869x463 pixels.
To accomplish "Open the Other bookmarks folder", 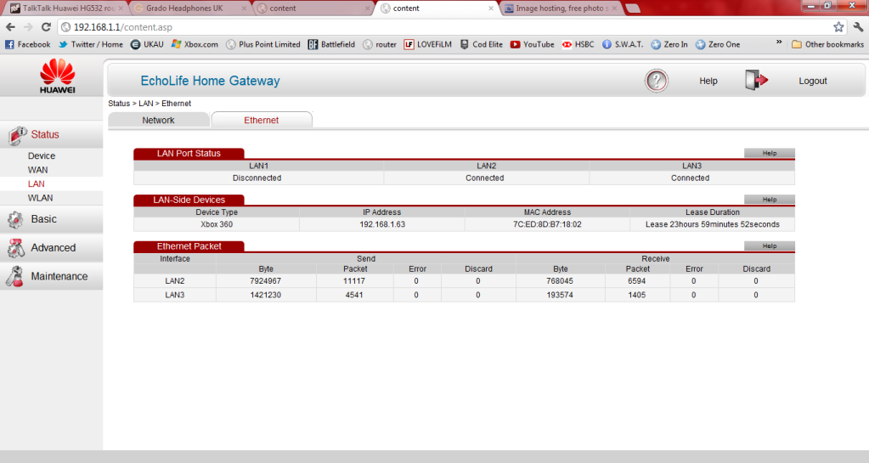I will (827, 44).
